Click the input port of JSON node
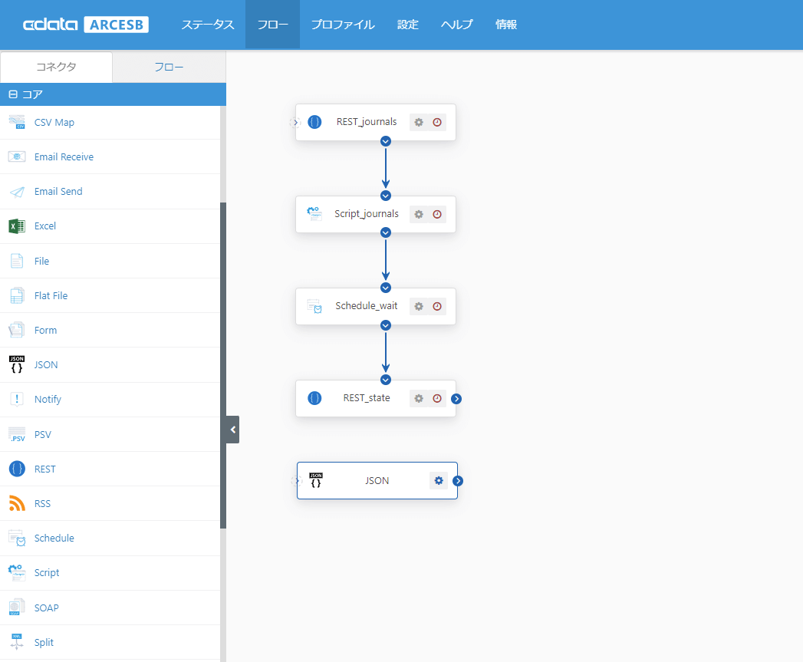803x662 pixels. [297, 481]
